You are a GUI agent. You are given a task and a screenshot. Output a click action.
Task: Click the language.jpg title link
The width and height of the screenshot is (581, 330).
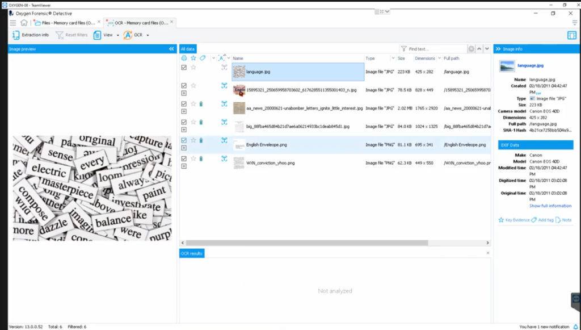pos(531,65)
